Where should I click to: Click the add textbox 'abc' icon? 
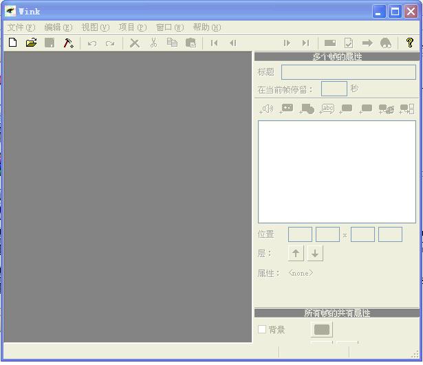pos(327,109)
